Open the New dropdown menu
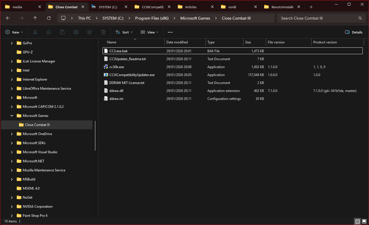 (x=14, y=32)
